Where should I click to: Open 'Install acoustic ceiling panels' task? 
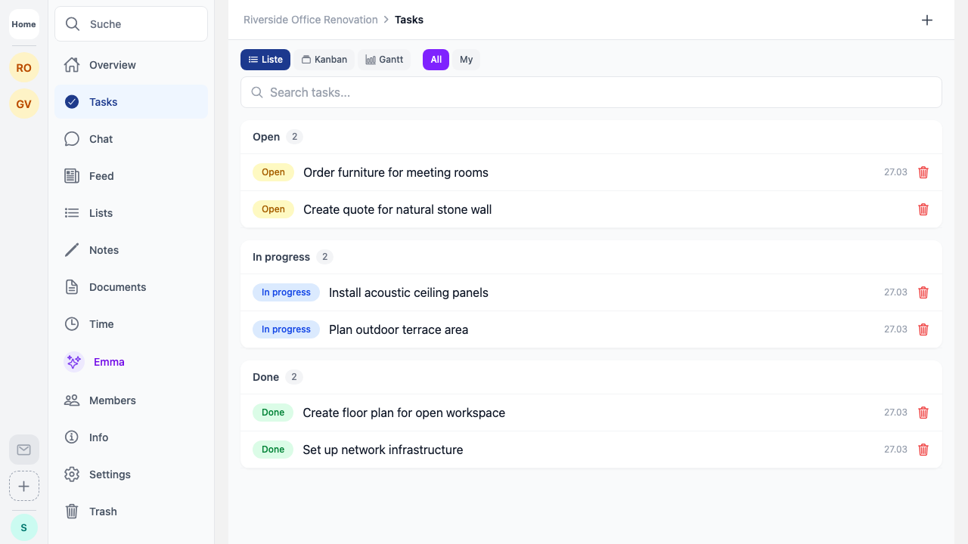click(x=408, y=292)
